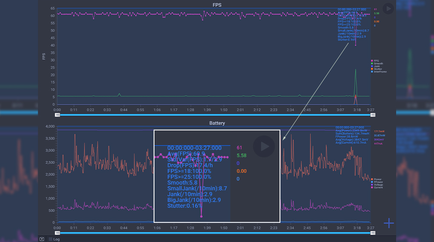434x242 pixels.
Task: Click the Stutter legend entry
Action: (x=377, y=69)
